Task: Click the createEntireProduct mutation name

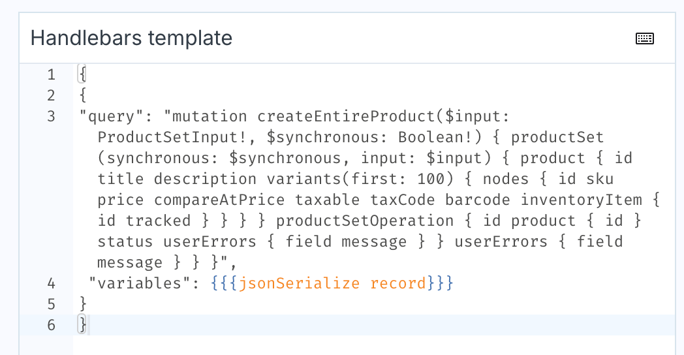Action: point(346,116)
